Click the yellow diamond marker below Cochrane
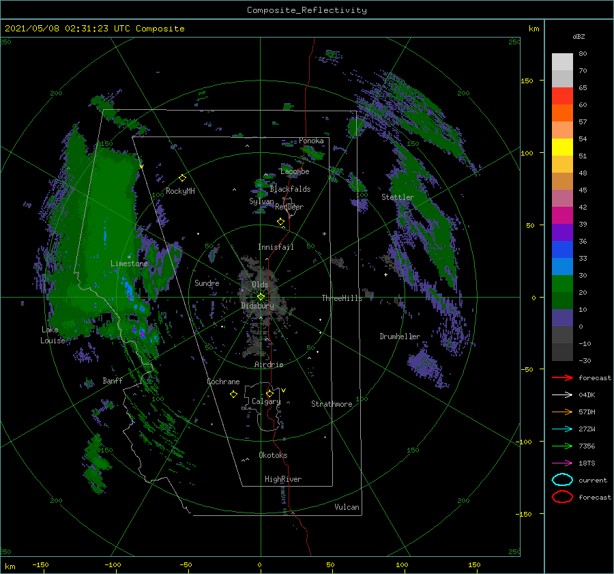 (x=233, y=394)
